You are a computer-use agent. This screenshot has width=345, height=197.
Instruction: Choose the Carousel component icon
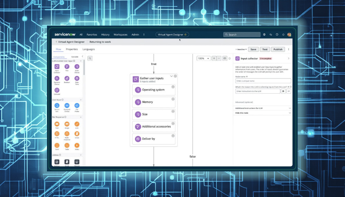pyautogui.click(x=57, y=90)
